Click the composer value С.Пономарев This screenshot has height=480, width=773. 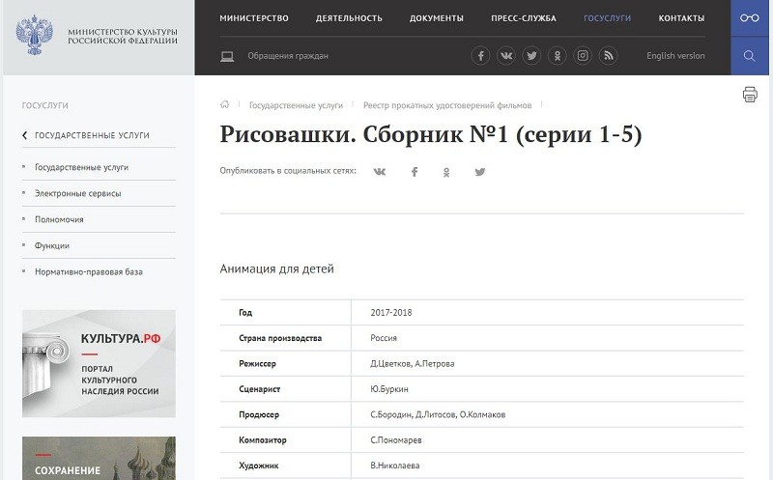coord(396,440)
